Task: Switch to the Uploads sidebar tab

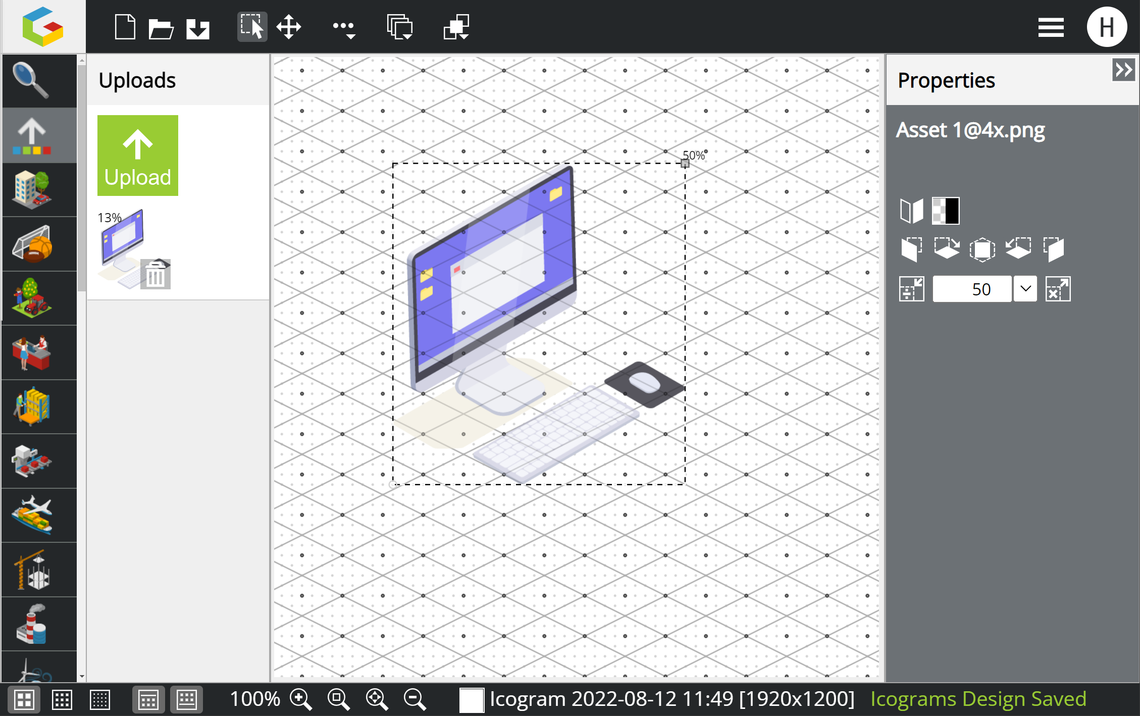Action: [x=31, y=135]
